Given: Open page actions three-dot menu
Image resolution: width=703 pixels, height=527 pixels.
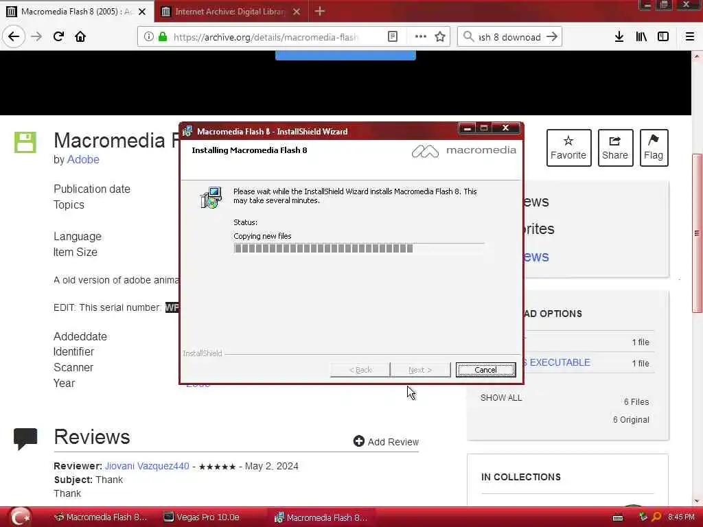Looking at the screenshot, I should (421, 37).
